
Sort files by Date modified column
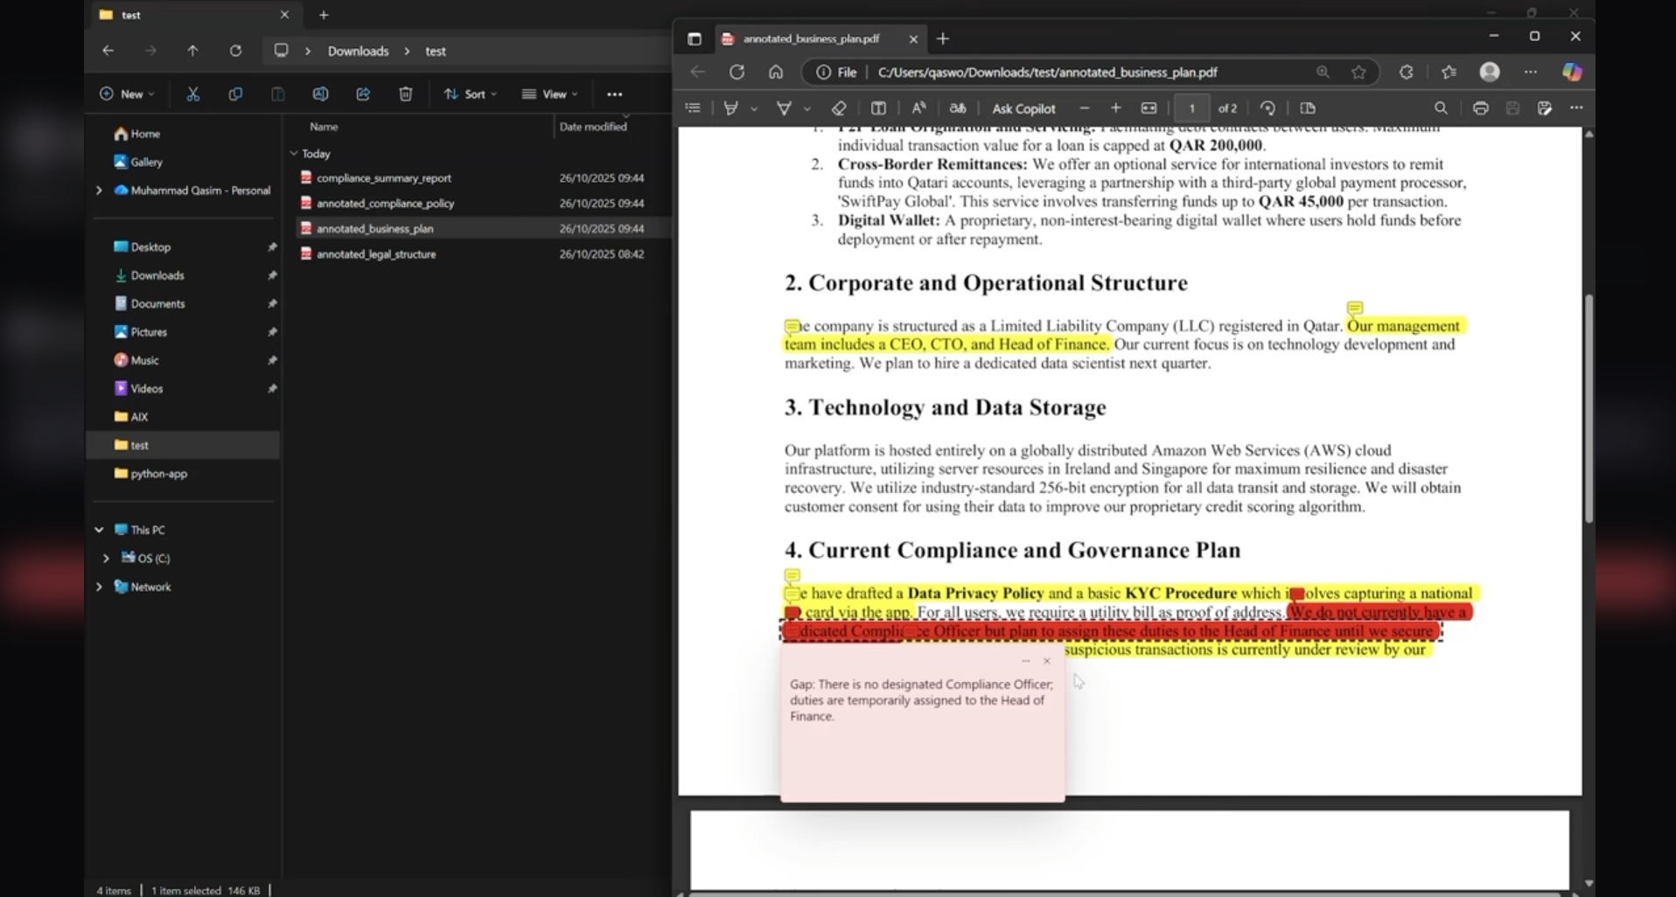tap(593, 127)
